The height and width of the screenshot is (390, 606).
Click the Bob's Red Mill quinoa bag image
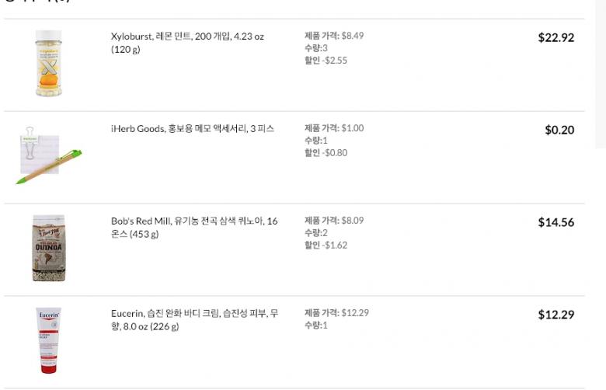48,249
